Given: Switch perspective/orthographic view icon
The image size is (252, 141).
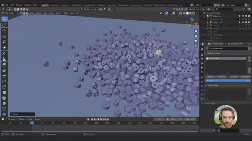Looking at the screenshot, I should click(196, 46).
